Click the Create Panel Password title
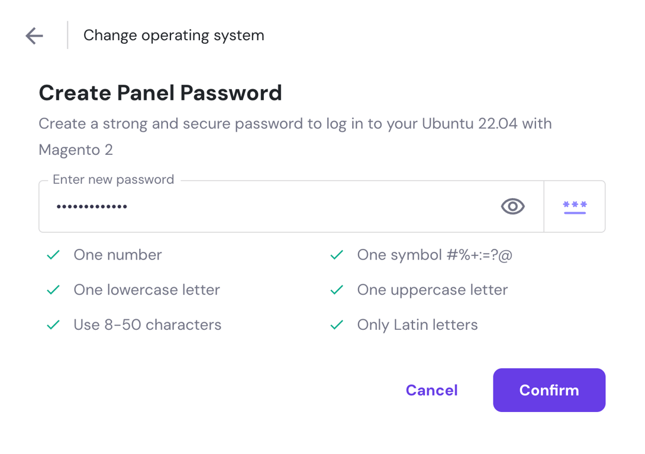 (160, 93)
